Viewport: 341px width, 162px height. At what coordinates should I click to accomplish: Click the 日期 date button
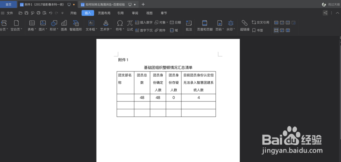tap(175, 22)
